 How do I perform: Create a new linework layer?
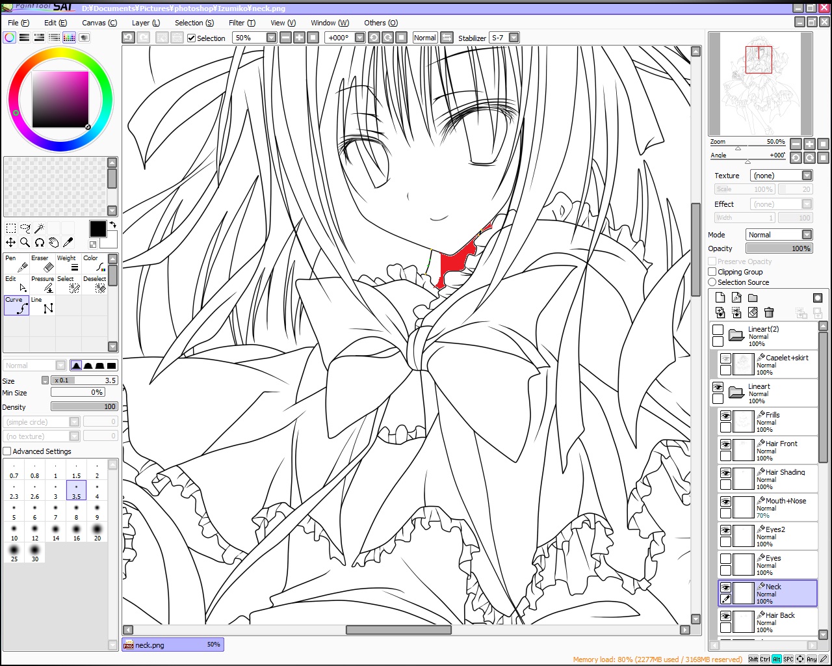click(x=736, y=298)
